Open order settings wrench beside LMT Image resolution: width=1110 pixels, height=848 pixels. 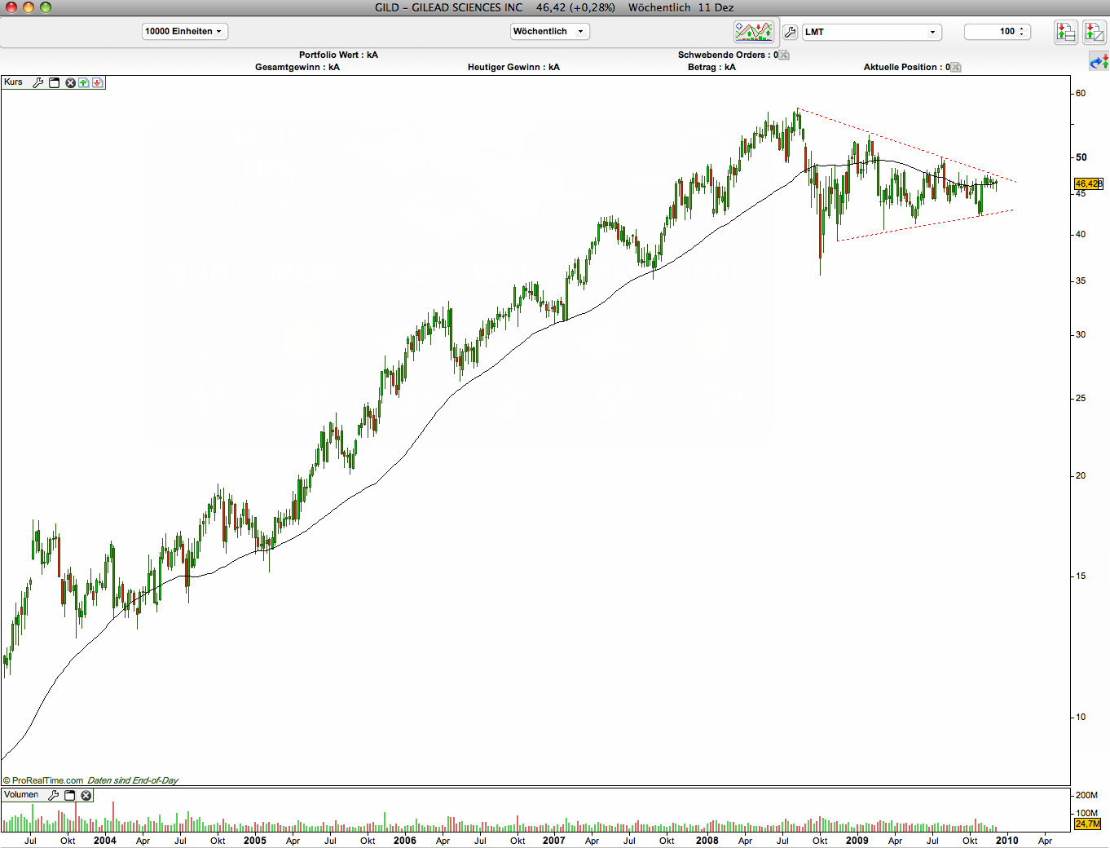790,32
